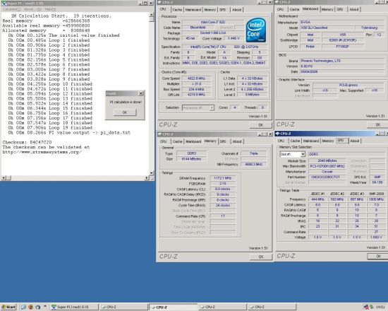Click the Cycle Time (tRAS) value 24 clocks
Image resolution: width=388 pixels, height=311 pixels.
[223, 206]
